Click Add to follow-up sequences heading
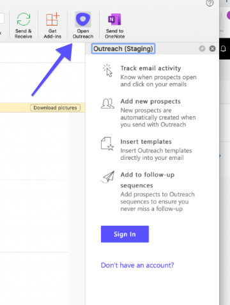The image size is (230, 305). point(148,180)
